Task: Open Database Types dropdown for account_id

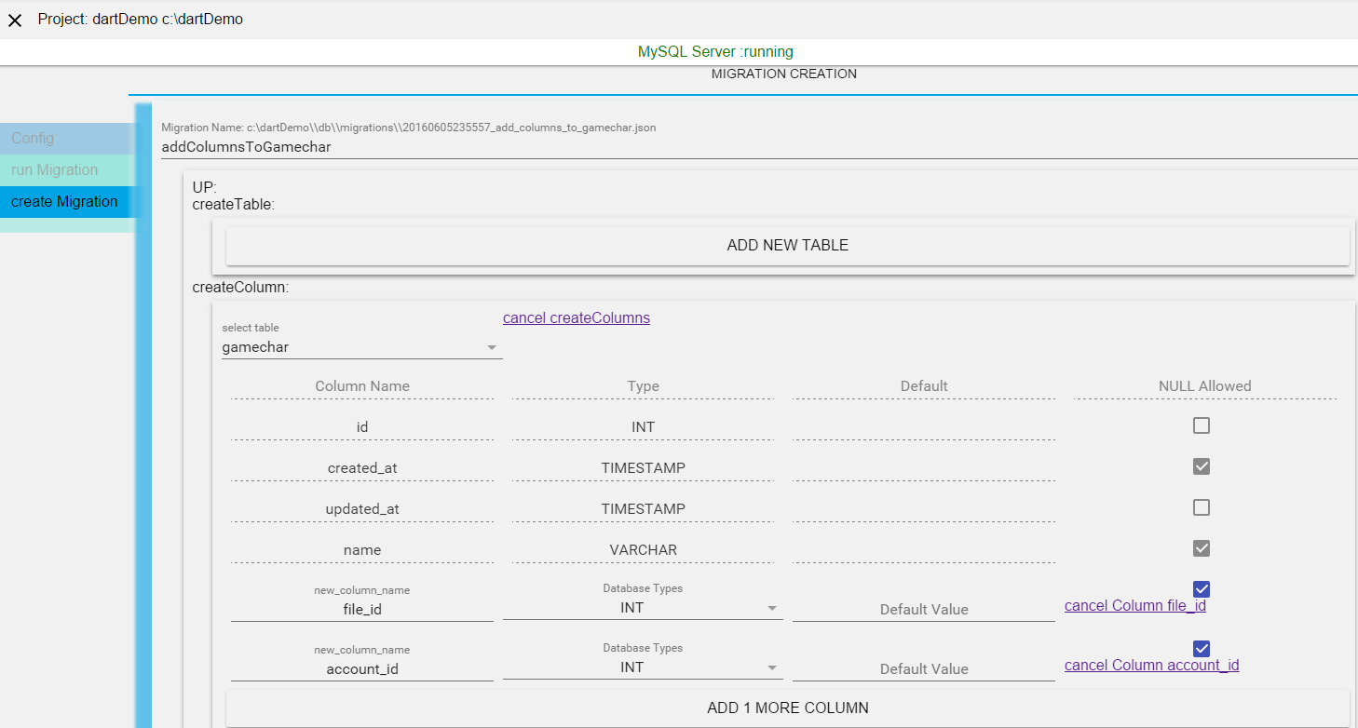Action: click(x=643, y=667)
